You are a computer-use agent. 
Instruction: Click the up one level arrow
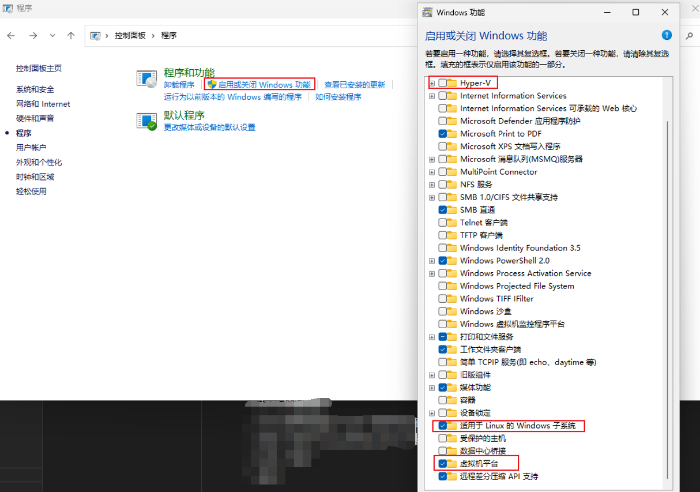[x=71, y=35]
